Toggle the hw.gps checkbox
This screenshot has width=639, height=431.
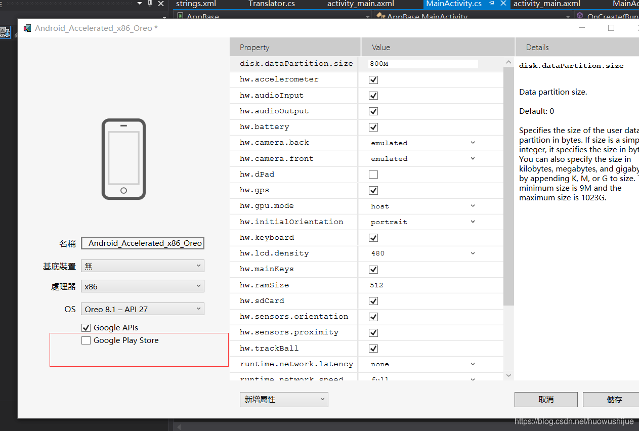point(373,190)
